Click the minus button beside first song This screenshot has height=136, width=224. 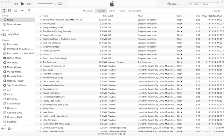(x=81, y=20)
